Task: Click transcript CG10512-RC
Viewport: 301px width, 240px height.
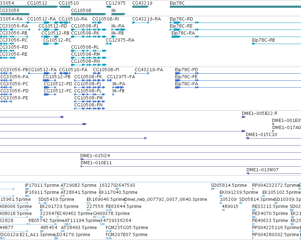Action: point(57,40)
